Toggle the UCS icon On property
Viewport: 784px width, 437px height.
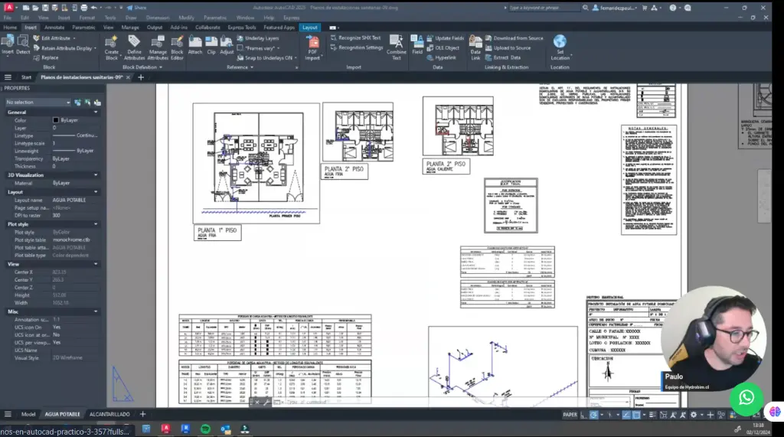57,327
